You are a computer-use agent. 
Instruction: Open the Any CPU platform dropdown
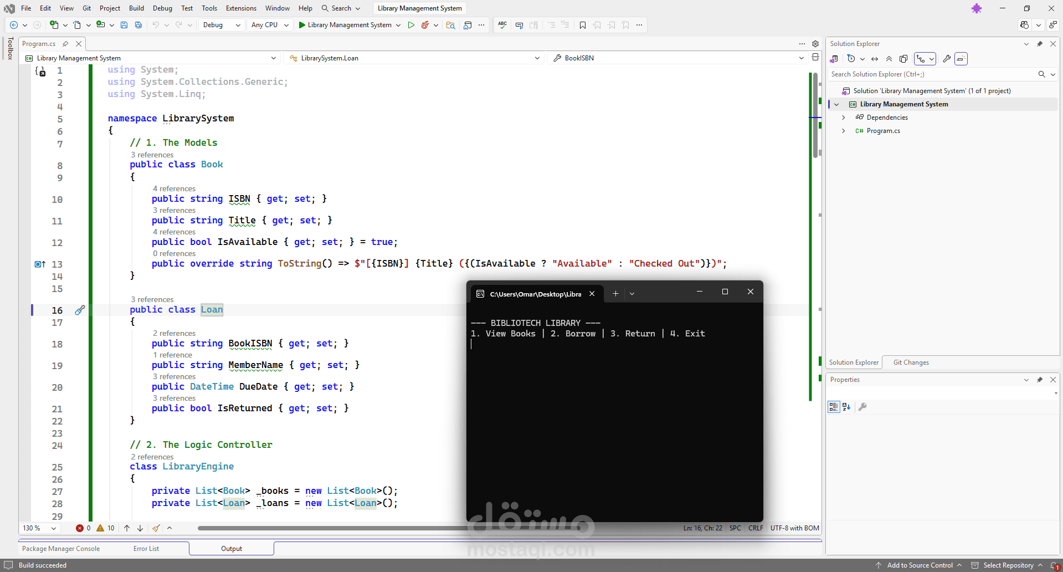[x=270, y=25]
